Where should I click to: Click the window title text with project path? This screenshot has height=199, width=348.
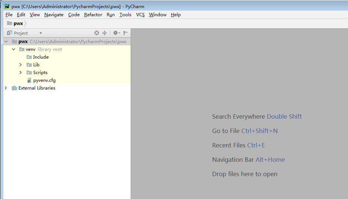(78, 6)
